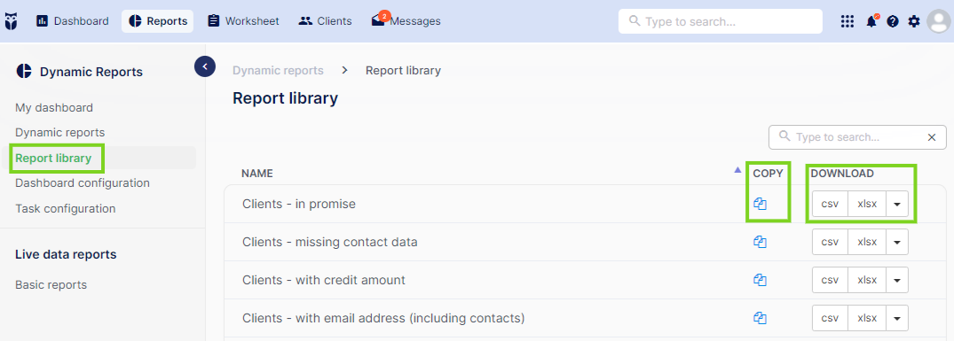Expand download options for Clients - in promise
954x341 pixels.
pyautogui.click(x=897, y=205)
